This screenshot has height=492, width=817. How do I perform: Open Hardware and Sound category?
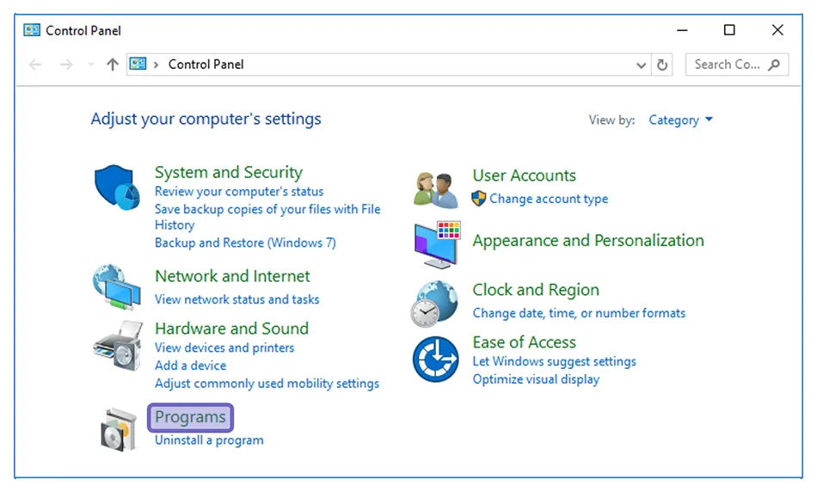click(231, 329)
